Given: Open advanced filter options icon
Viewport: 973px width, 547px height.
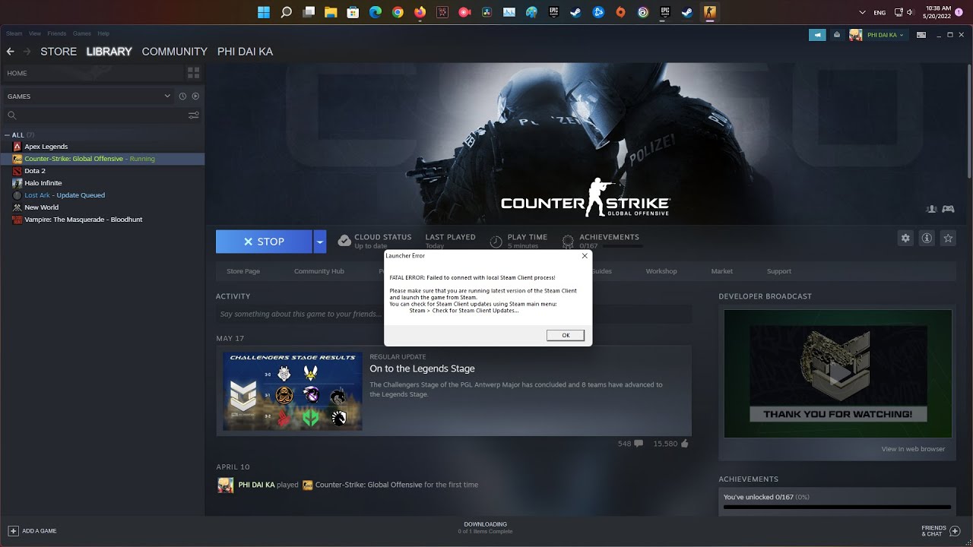Looking at the screenshot, I should 194,115.
